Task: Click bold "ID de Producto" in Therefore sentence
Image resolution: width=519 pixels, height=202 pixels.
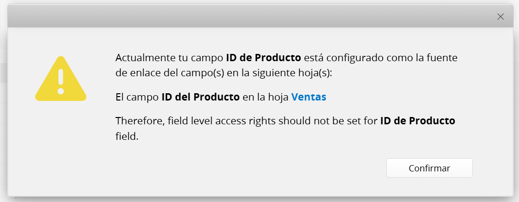Action: click(418, 121)
